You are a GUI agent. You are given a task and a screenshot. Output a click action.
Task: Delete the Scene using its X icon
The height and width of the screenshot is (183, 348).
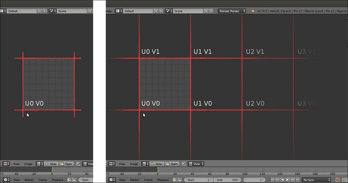[x=211, y=11]
